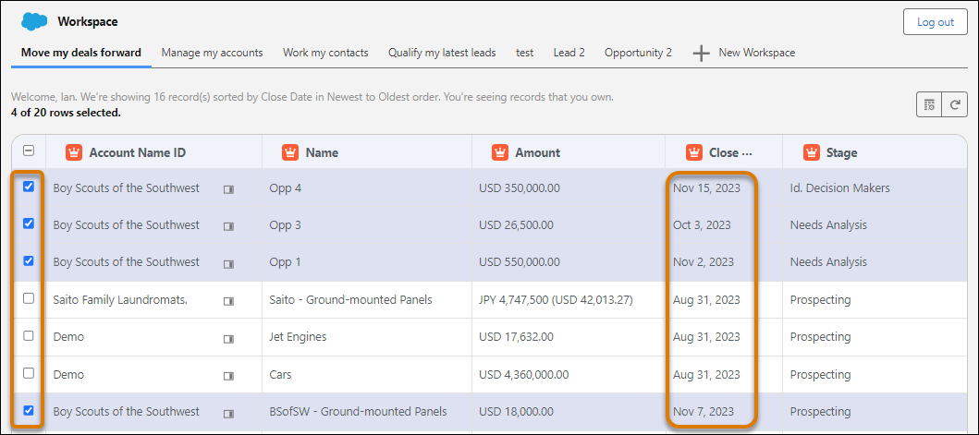Click crown icon in Close Date header
Viewport: 979px width, 435px height.
[694, 152]
